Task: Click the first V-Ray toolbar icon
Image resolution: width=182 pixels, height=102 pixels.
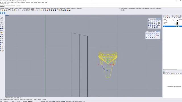Action: 122,10
